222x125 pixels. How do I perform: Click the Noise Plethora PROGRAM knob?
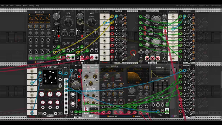tap(151, 31)
